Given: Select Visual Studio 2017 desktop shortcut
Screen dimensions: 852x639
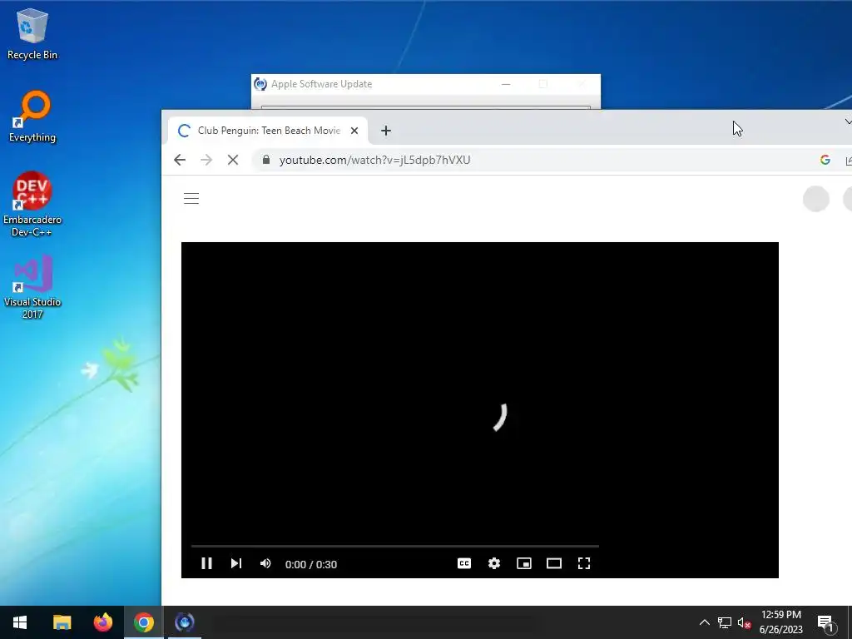Looking at the screenshot, I should pos(32,287).
